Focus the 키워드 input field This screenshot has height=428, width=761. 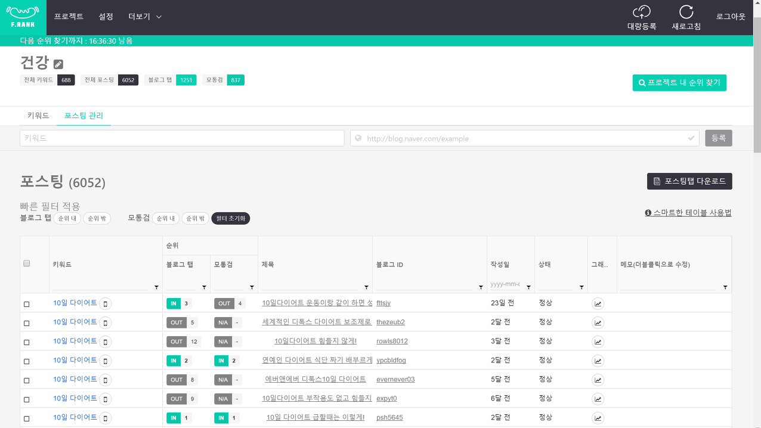[182, 138]
